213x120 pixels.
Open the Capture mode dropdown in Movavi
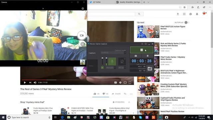point(113,53)
